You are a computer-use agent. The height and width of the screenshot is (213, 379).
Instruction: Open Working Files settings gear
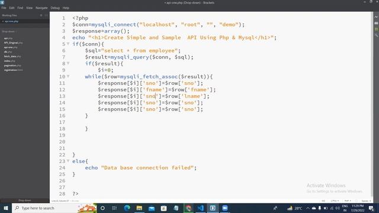(x=41, y=15)
